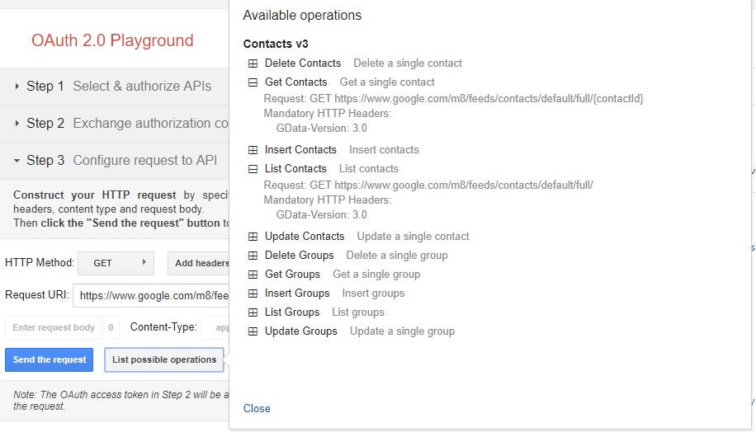Collapse the Get Contacts operation minus icon
This screenshot has height=432, width=756.
(x=253, y=82)
